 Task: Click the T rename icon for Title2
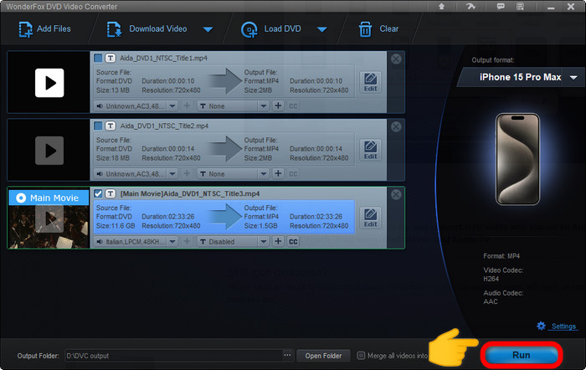pos(111,126)
